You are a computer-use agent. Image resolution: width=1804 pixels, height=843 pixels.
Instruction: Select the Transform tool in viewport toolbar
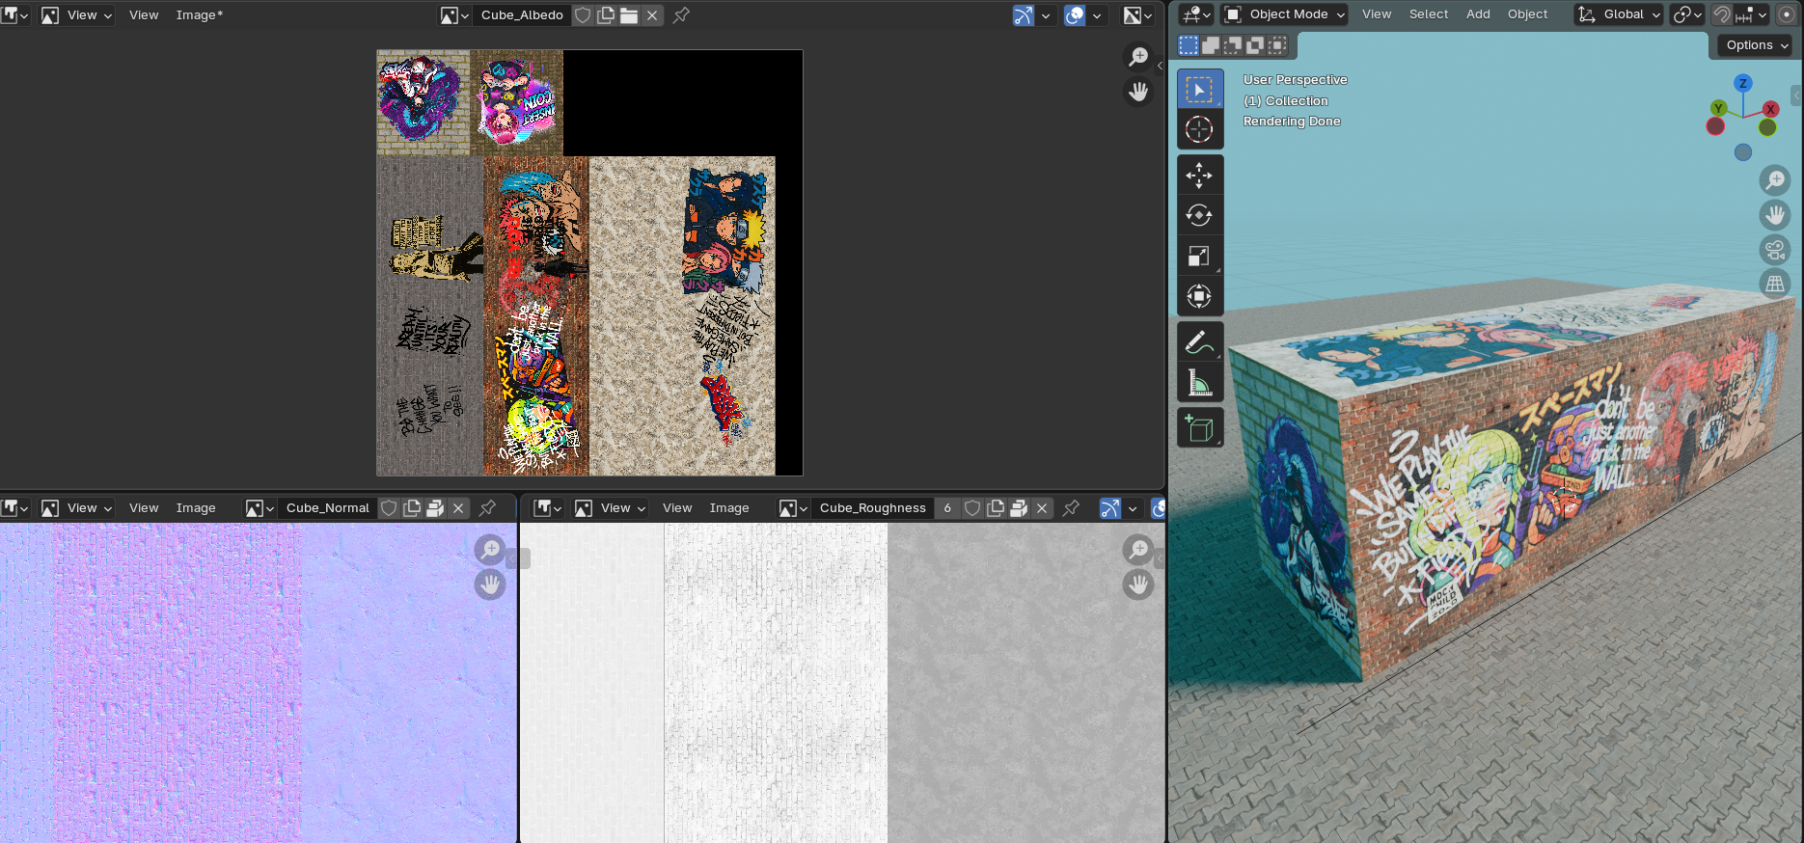(x=1199, y=296)
